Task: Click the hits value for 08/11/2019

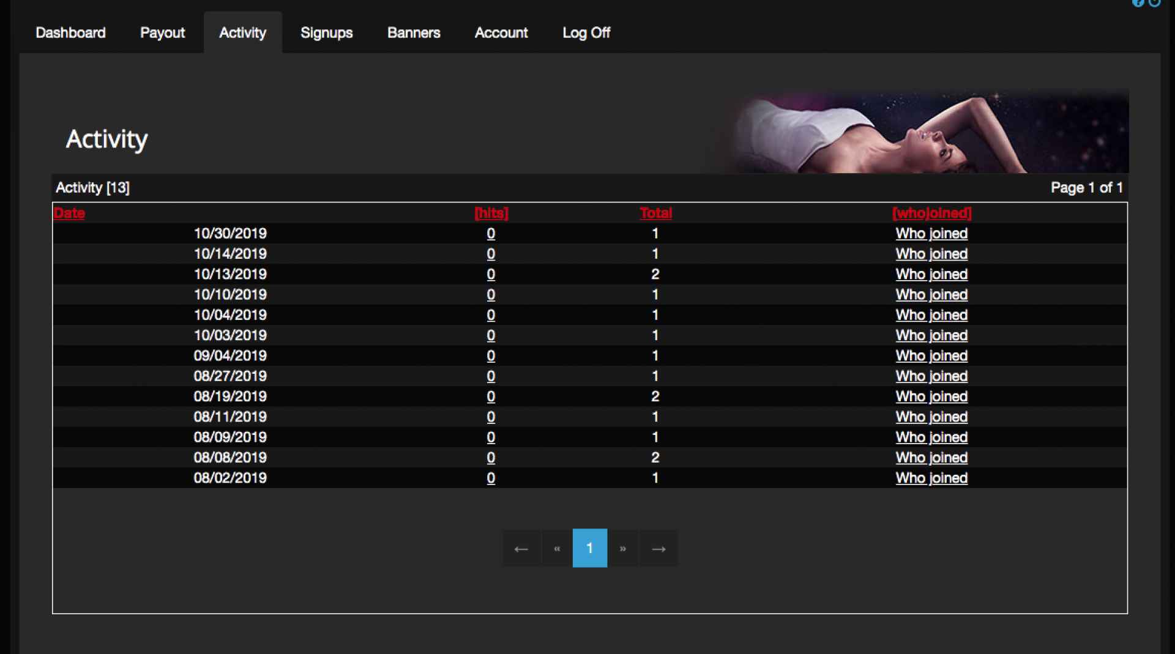Action: point(491,417)
